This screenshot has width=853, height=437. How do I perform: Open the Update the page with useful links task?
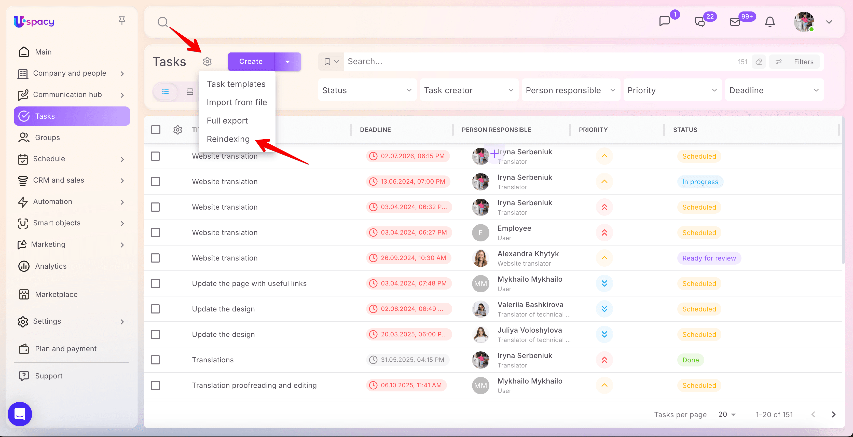(x=249, y=283)
